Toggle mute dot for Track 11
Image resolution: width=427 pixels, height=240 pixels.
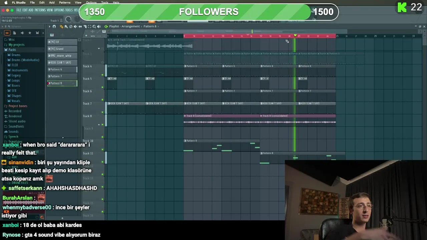point(102,162)
